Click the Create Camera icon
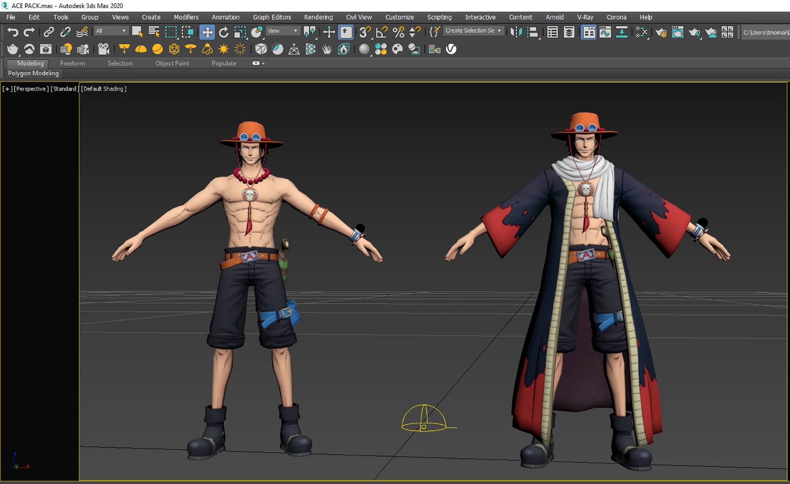This screenshot has width=790, height=484. (x=104, y=49)
